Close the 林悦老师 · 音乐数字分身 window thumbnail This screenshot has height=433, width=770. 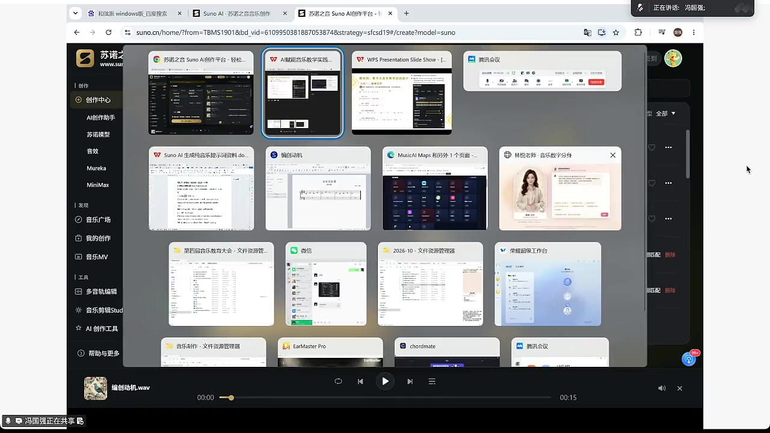[x=613, y=155]
